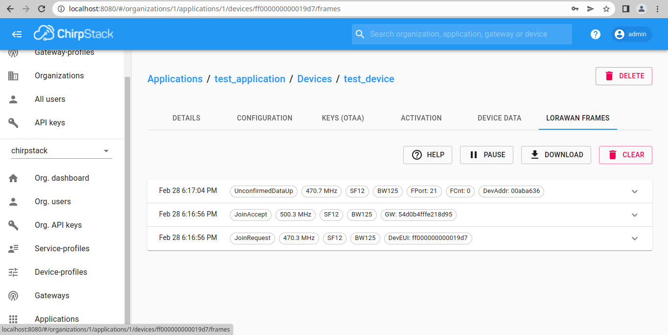This screenshot has height=335, width=668.
Task: Click the ChirpStack logo
Action: (72, 33)
